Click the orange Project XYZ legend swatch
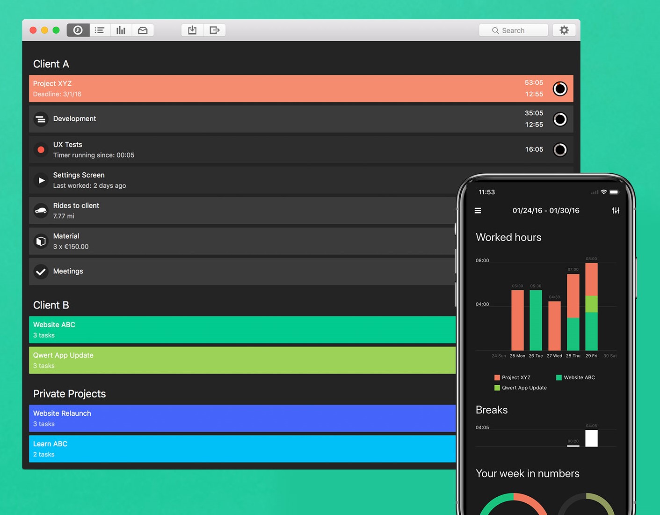This screenshot has width=660, height=515. coord(496,377)
